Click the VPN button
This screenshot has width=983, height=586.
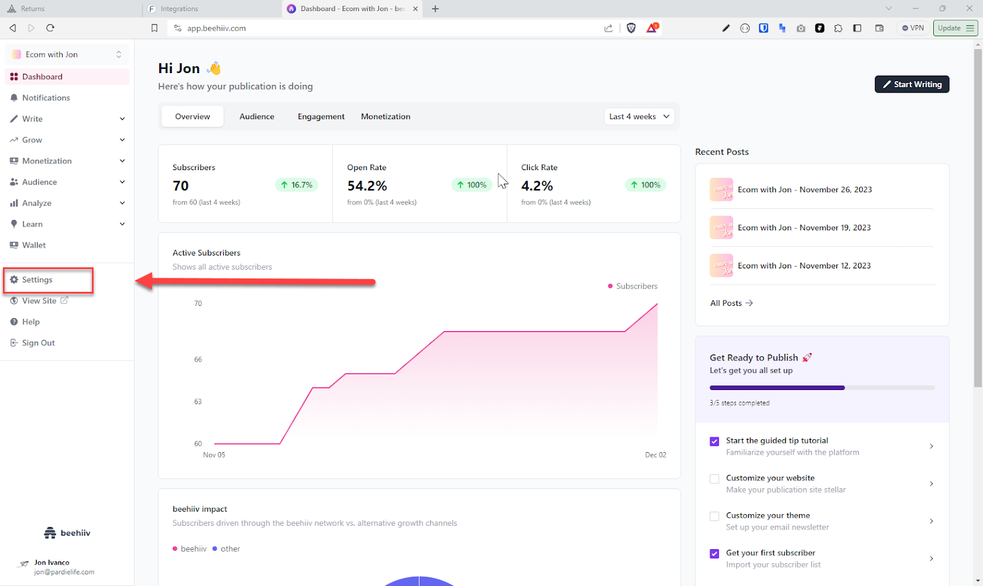(x=913, y=28)
